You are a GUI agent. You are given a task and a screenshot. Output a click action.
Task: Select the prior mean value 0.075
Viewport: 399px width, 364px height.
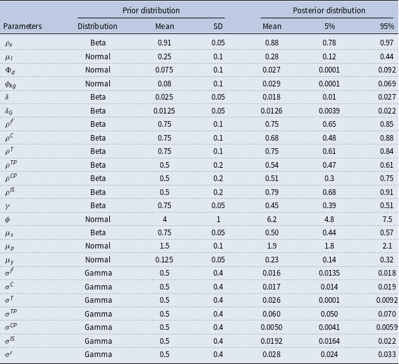point(165,70)
